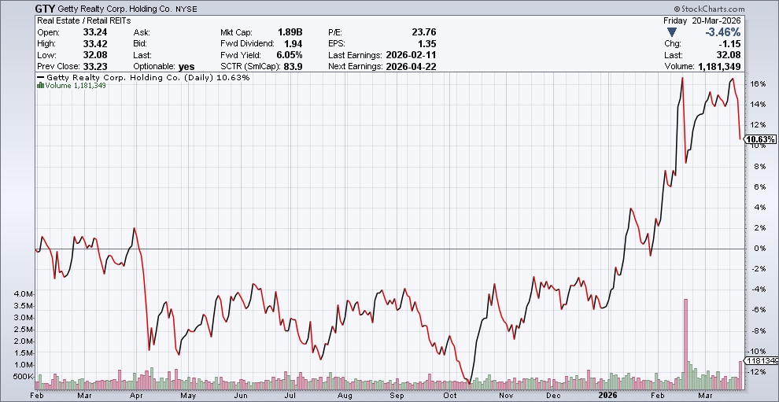Image resolution: width=779 pixels, height=402 pixels.
Task: Click the price line legend marker
Action: [x=41, y=78]
